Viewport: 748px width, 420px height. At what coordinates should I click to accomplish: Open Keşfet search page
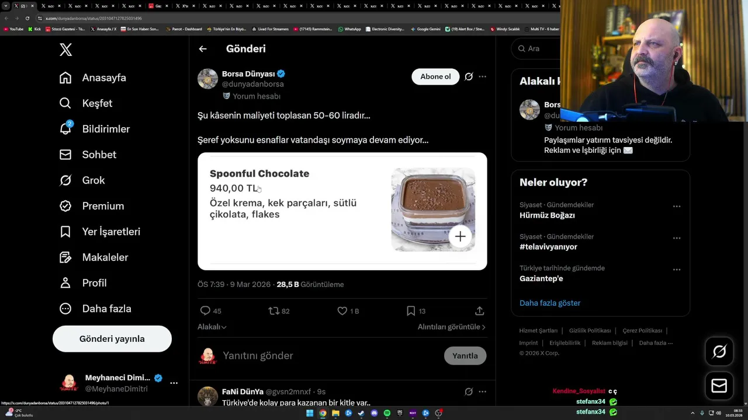point(86,103)
